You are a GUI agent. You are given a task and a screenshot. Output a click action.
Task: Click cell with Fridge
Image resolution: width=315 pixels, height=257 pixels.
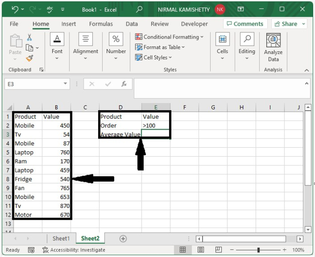[x=28, y=179]
